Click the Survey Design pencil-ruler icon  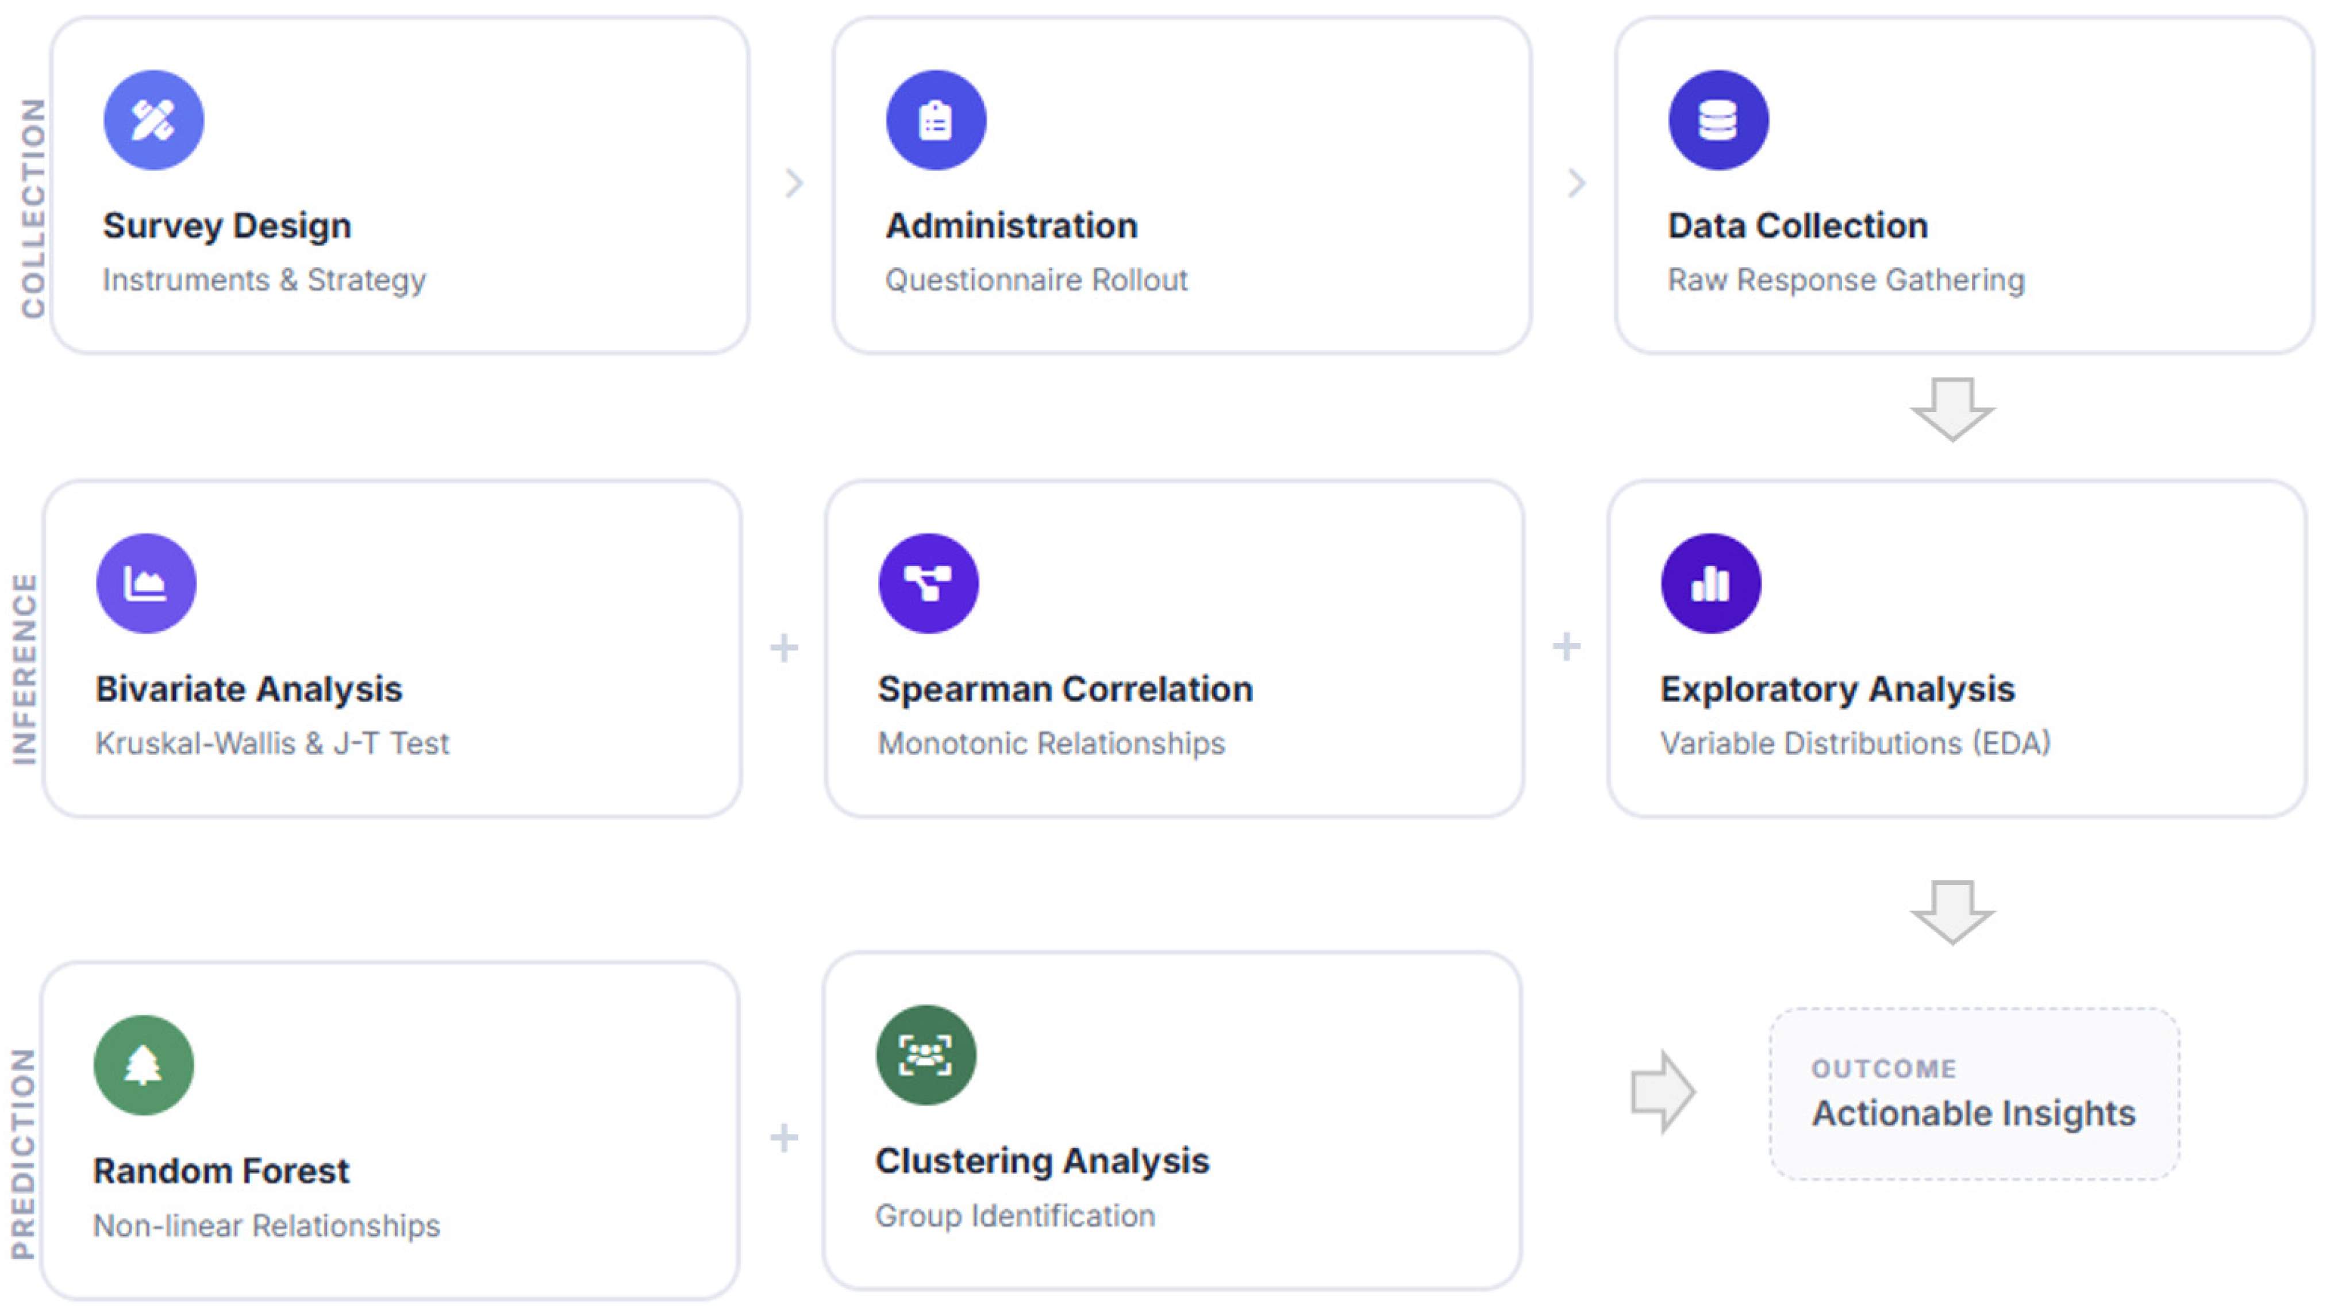point(154,120)
